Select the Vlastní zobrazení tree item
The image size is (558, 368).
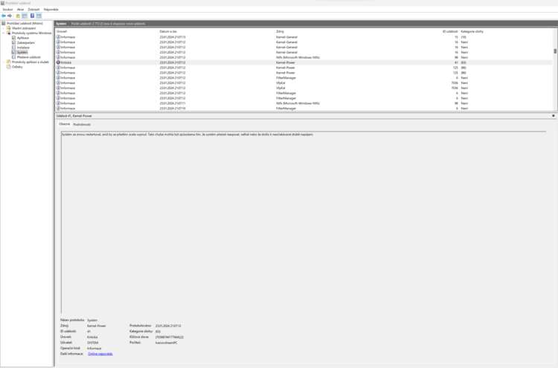(24, 28)
